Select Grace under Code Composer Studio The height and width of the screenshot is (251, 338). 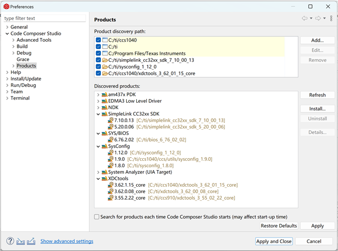coord(23,60)
